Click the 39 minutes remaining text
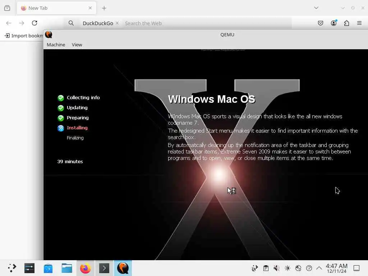The width and height of the screenshot is (368, 276). (x=70, y=161)
